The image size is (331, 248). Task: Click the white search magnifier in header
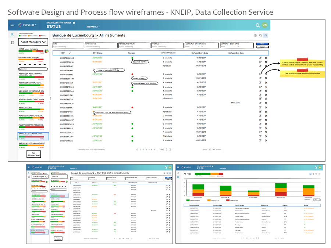click(x=257, y=25)
